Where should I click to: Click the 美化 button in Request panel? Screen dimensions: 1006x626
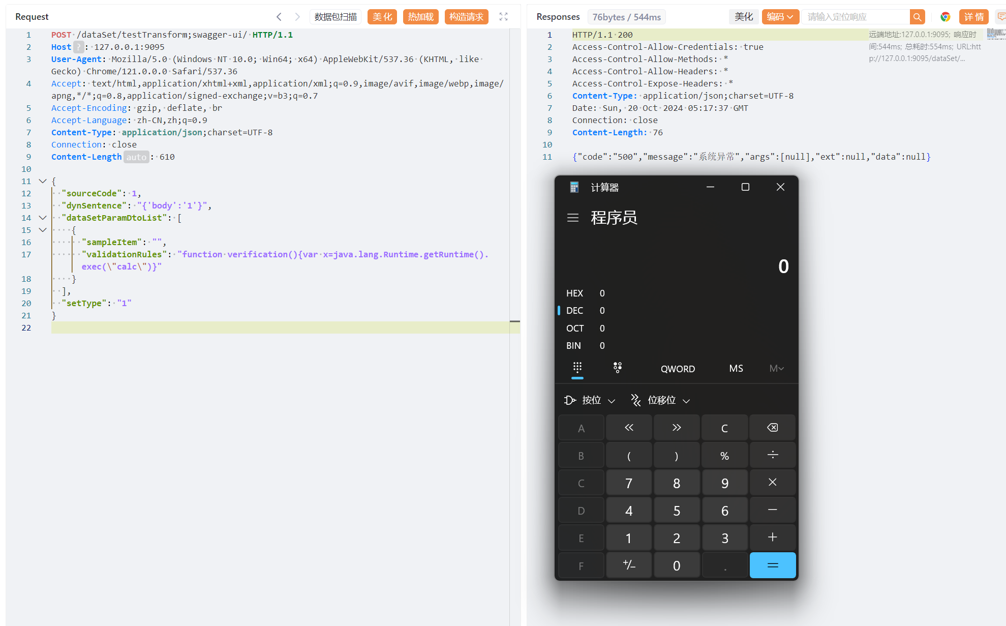coord(382,17)
